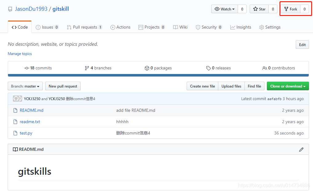Viewport: 313px width, 191px height.
Task: Click the Code tab angle-brackets icon
Action: (14, 27)
